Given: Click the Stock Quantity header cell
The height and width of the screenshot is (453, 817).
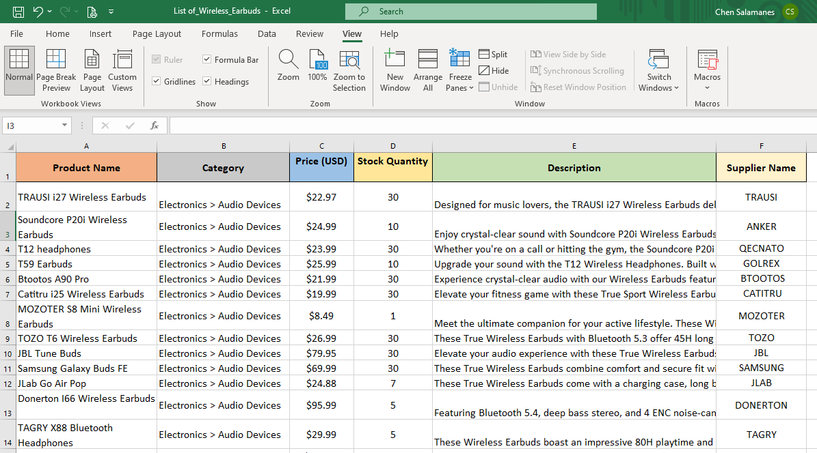Looking at the screenshot, I should point(393,167).
